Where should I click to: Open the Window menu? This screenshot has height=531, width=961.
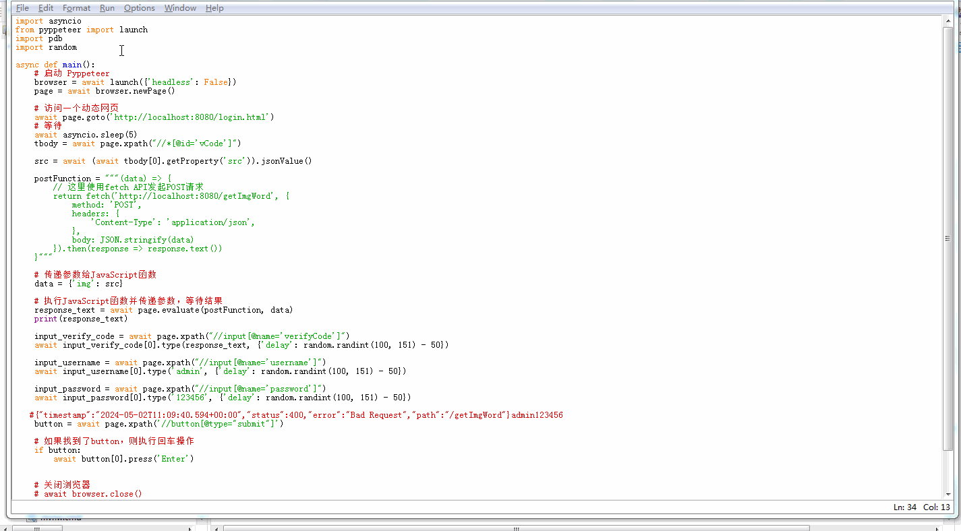pyautogui.click(x=180, y=8)
